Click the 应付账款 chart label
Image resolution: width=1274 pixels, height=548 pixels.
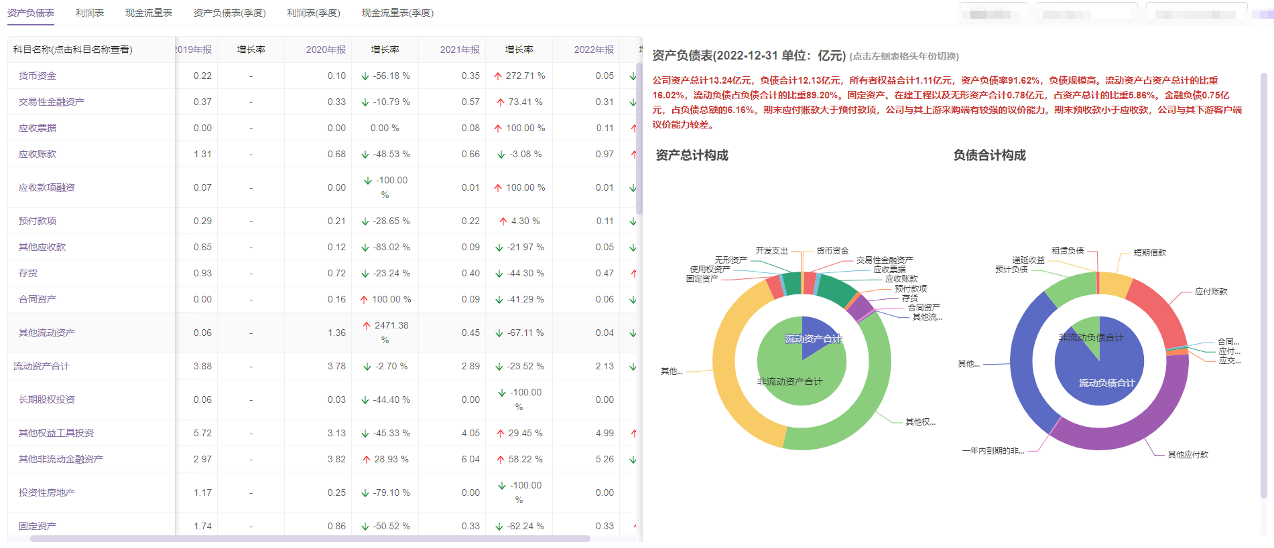[1212, 292]
